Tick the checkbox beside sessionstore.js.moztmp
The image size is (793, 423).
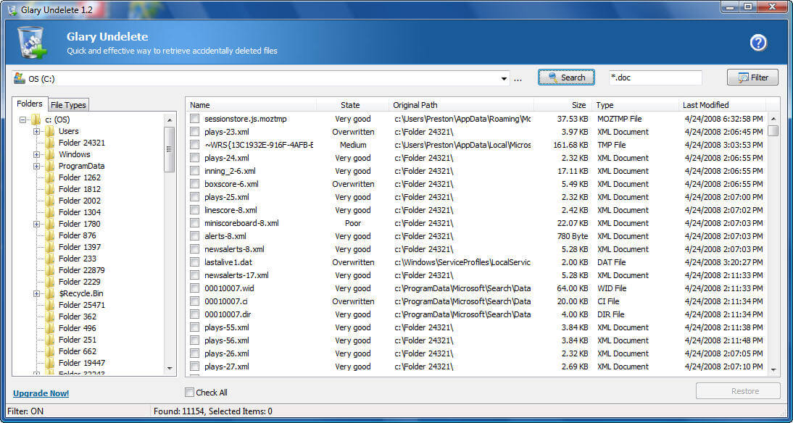[194, 119]
